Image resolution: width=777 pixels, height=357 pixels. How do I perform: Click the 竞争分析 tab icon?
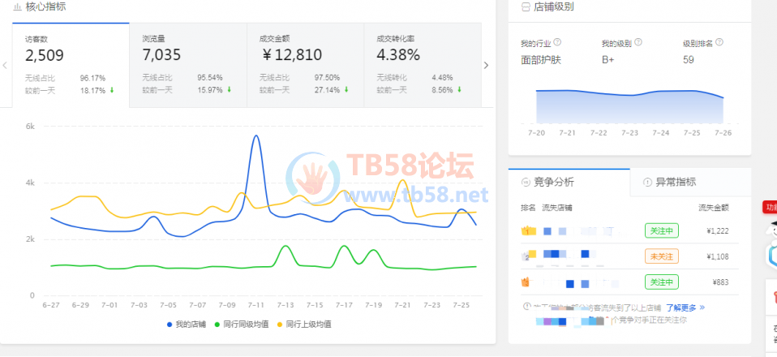(527, 182)
